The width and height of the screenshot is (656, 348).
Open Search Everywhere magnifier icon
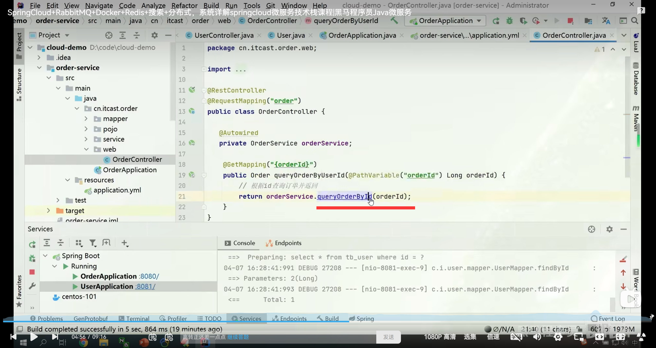[635, 21]
